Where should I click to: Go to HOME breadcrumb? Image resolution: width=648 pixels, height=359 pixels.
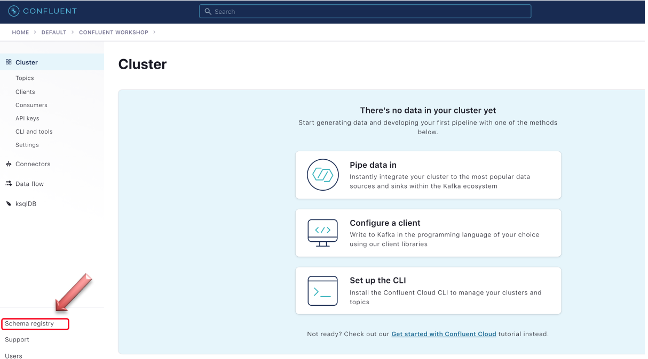coord(20,32)
